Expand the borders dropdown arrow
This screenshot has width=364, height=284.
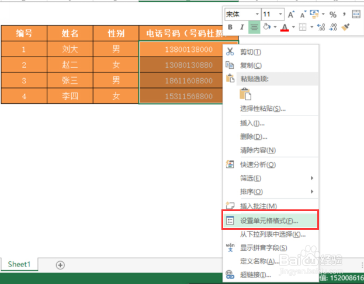(312, 27)
